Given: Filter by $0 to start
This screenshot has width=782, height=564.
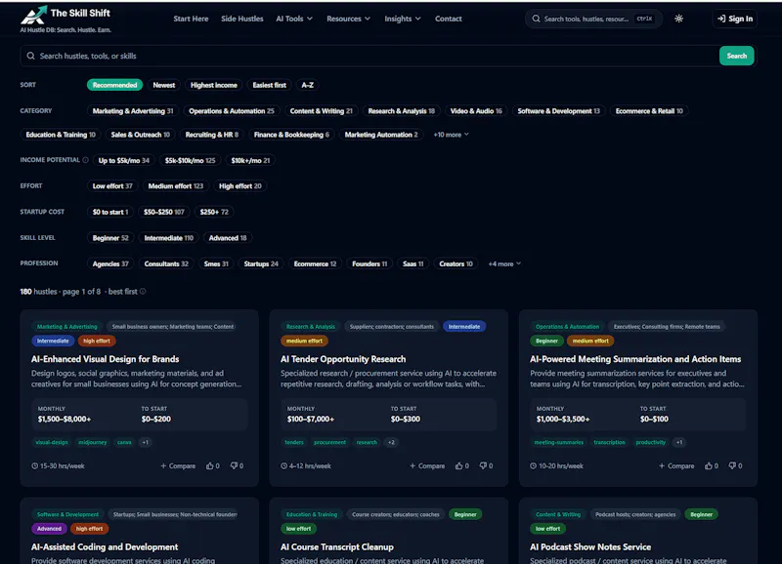Looking at the screenshot, I should (x=110, y=212).
